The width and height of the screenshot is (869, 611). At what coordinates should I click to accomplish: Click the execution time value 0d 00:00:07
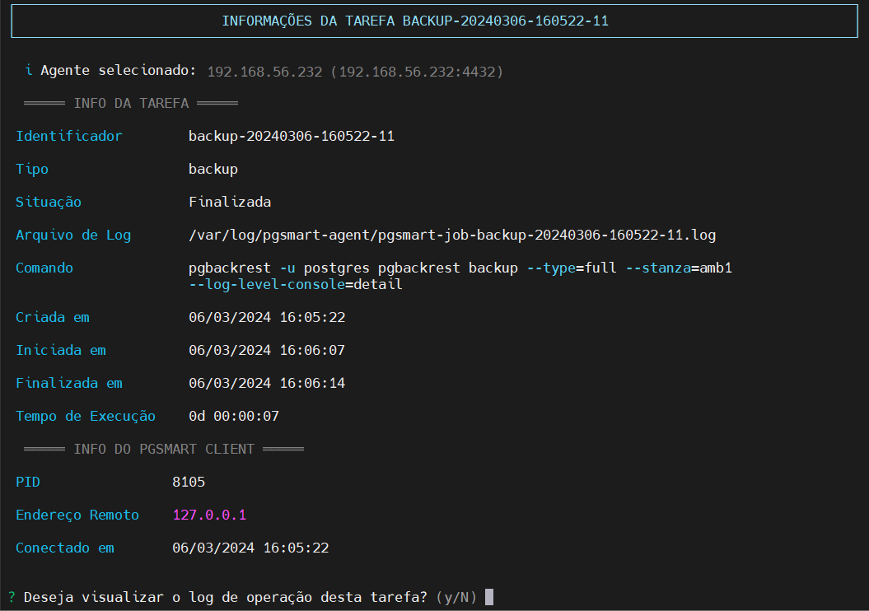234,417
